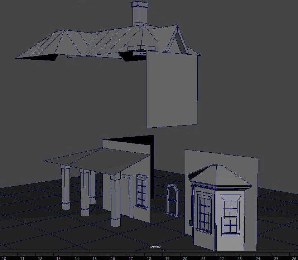Select the front-most porch column
Screen dimensions: 298x260
coord(116,200)
